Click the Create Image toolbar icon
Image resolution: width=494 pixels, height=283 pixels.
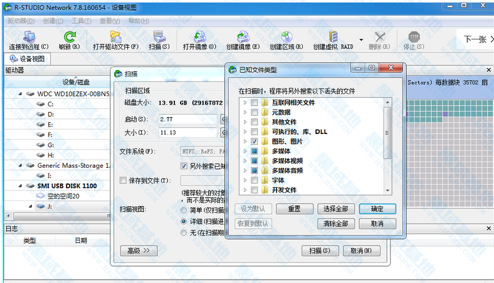click(243, 37)
